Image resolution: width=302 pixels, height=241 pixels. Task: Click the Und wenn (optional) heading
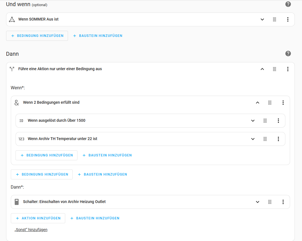[27, 4]
